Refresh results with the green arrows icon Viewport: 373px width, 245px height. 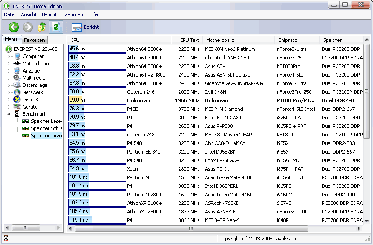[x=56, y=27]
